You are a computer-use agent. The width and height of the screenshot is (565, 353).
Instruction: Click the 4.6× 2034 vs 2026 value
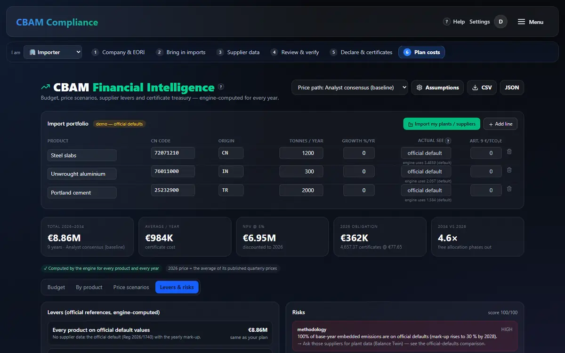tap(448, 238)
